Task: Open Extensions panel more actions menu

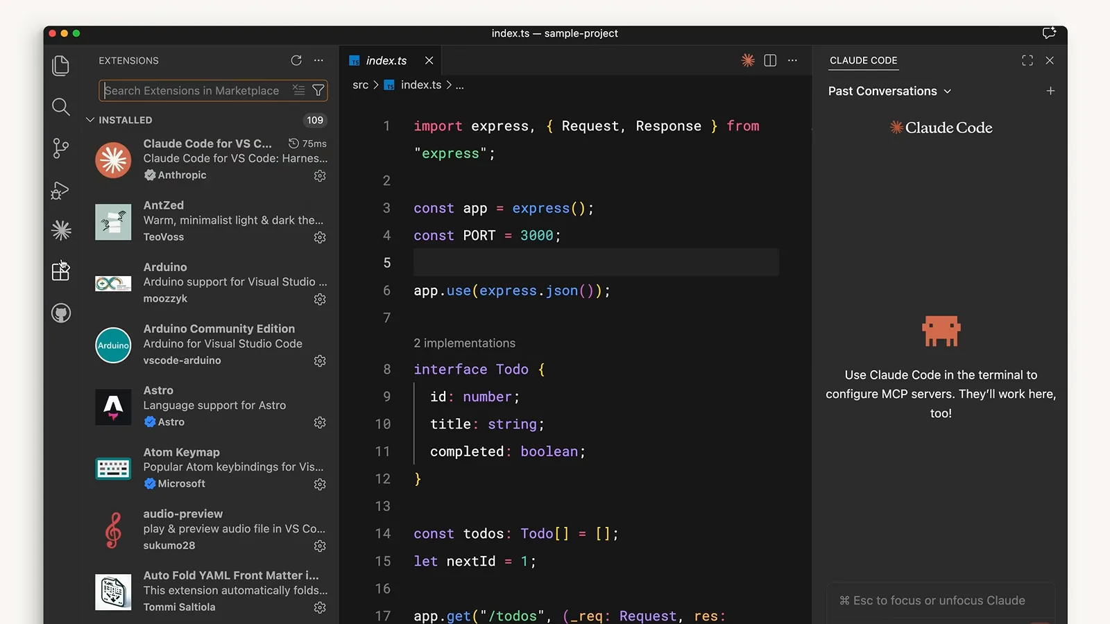Action: point(318,60)
